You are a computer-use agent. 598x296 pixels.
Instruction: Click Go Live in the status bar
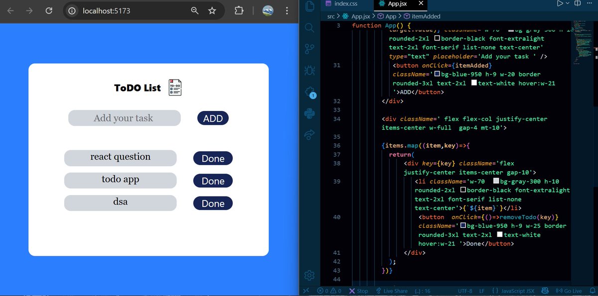click(x=568, y=291)
